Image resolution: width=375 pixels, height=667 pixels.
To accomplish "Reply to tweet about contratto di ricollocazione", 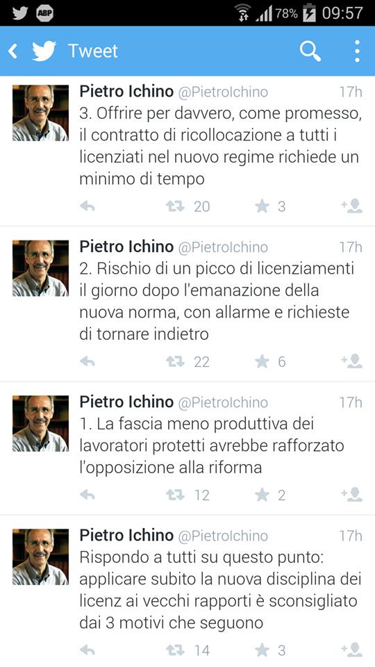I will coord(87,206).
